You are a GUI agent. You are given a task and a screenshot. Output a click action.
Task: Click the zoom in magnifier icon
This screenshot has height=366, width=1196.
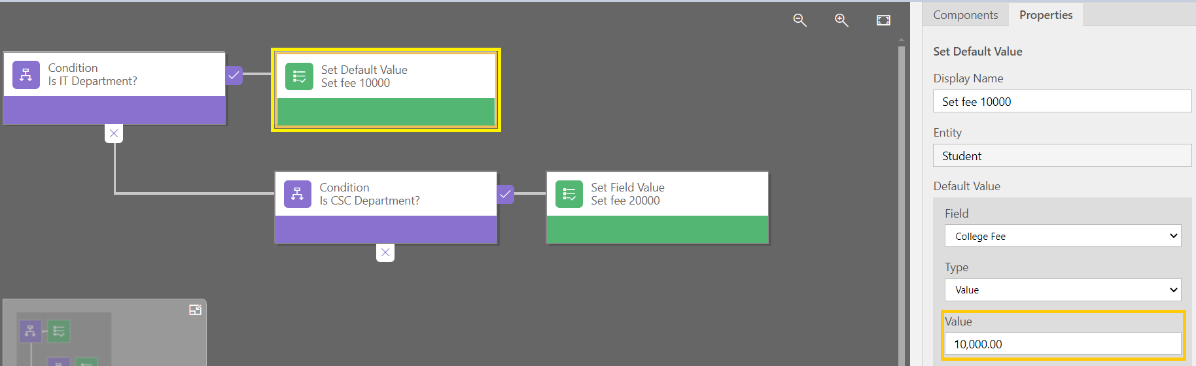841,20
